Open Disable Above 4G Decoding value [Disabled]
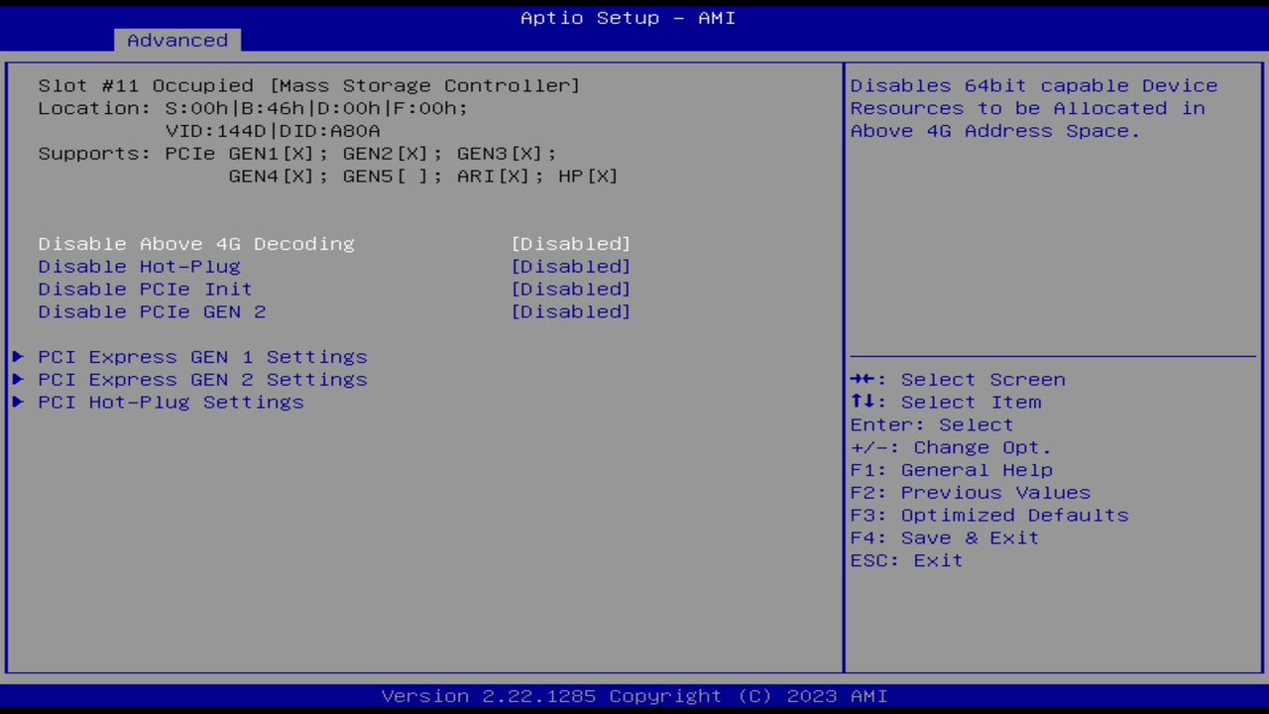 click(x=571, y=244)
